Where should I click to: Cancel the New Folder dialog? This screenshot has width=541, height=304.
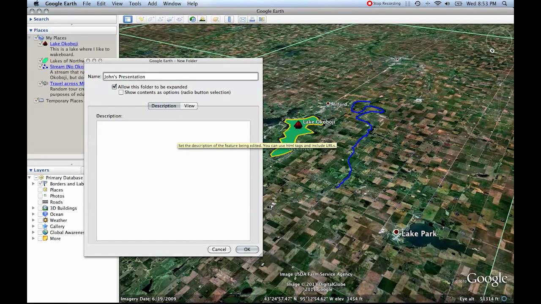(219, 249)
